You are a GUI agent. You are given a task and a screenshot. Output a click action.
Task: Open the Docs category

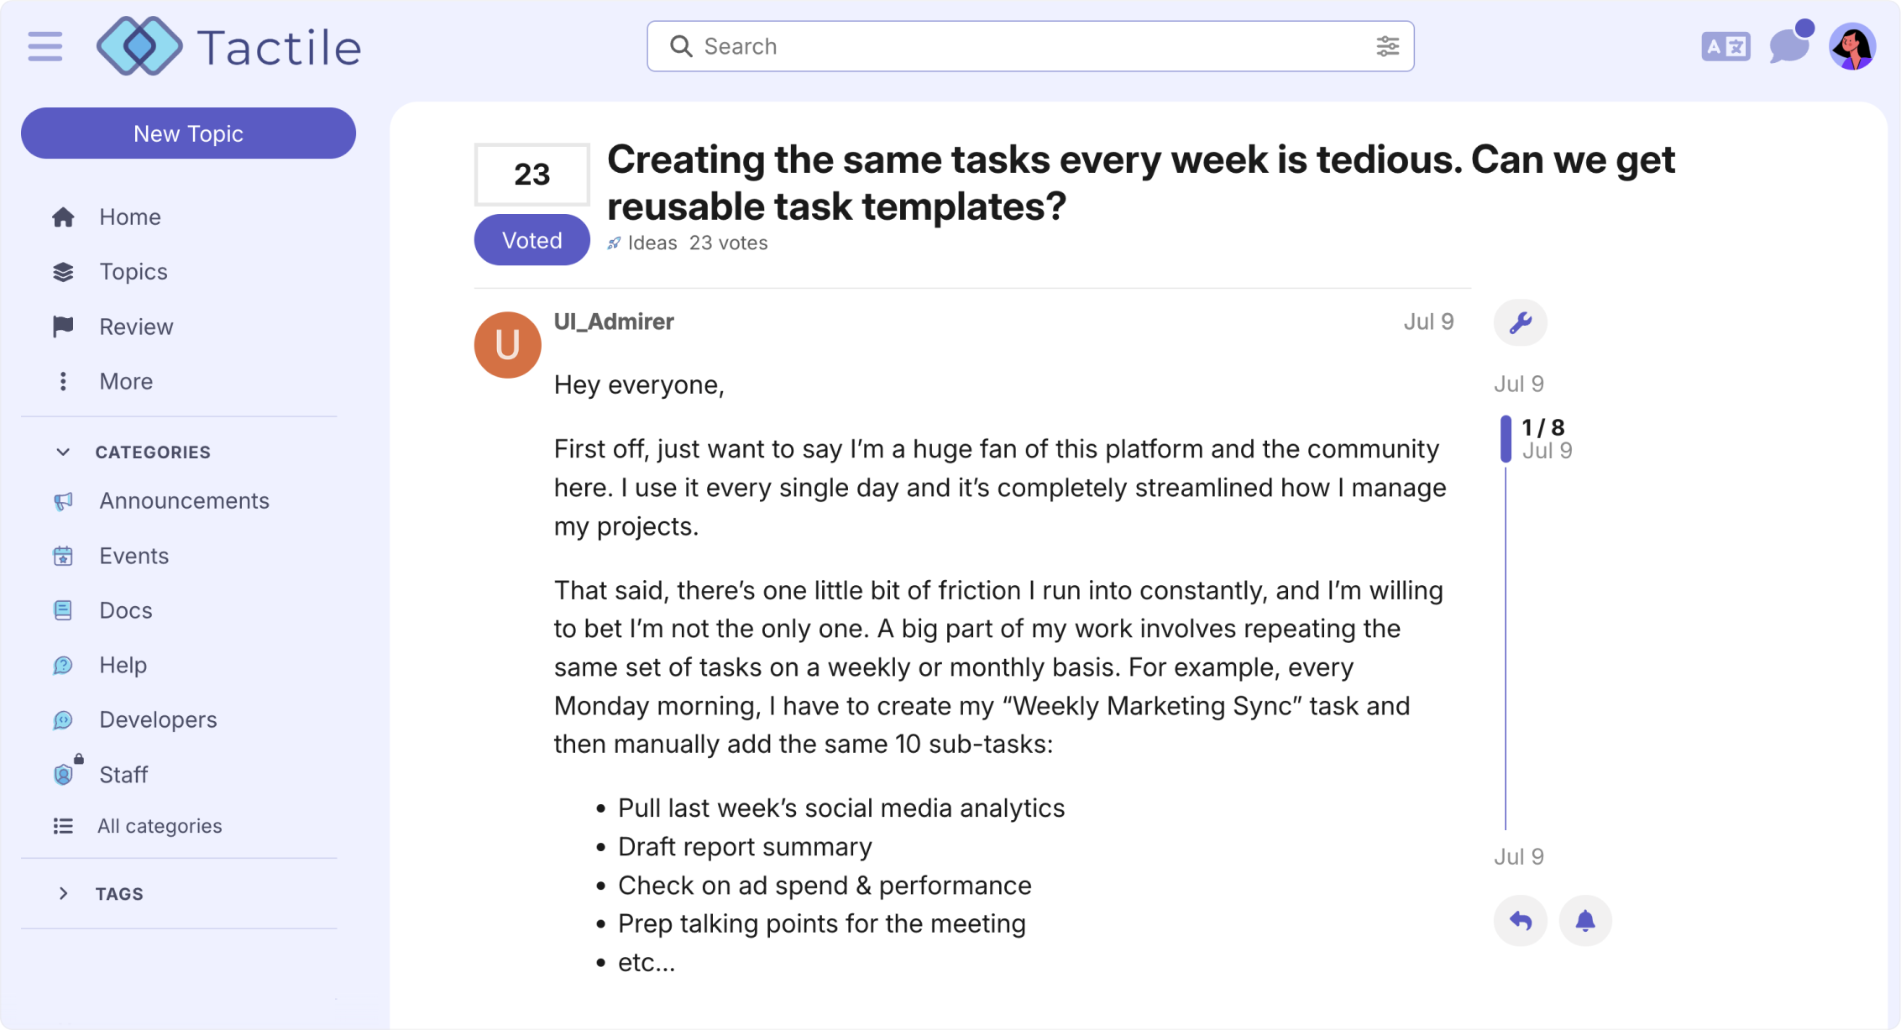125,609
